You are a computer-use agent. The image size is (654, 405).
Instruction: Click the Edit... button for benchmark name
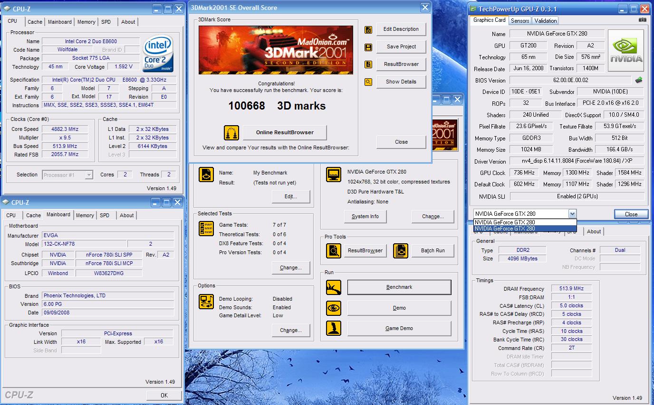pyautogui.click(x=291, y=196)
